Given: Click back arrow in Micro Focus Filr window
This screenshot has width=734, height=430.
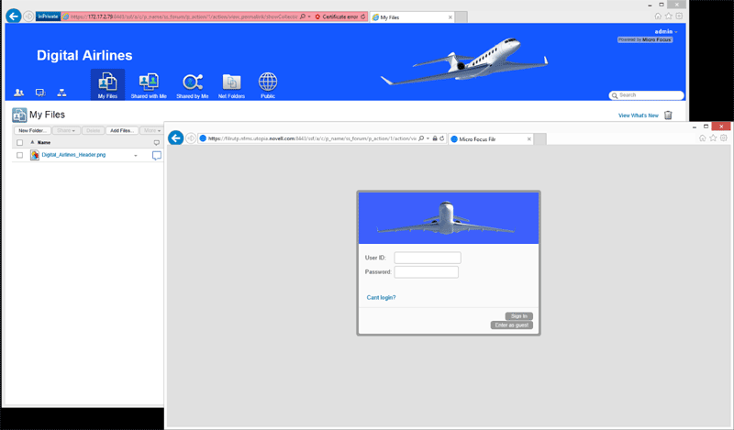Looking at the screenshot, I should click(x=175, y=138).
